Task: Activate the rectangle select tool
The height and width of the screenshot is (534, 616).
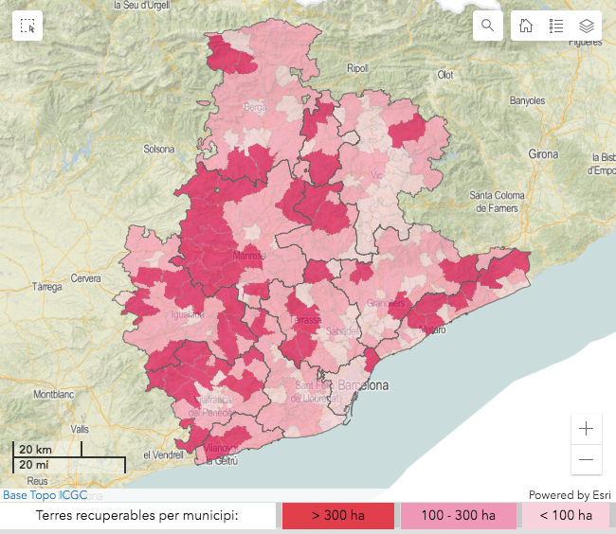Action: point(27,26)
